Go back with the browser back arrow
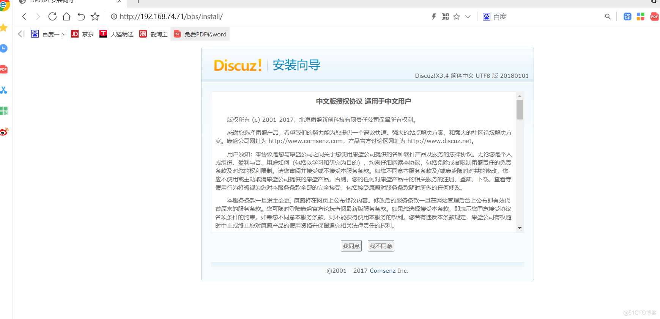660x319 pixels. [x=24, y=16]
